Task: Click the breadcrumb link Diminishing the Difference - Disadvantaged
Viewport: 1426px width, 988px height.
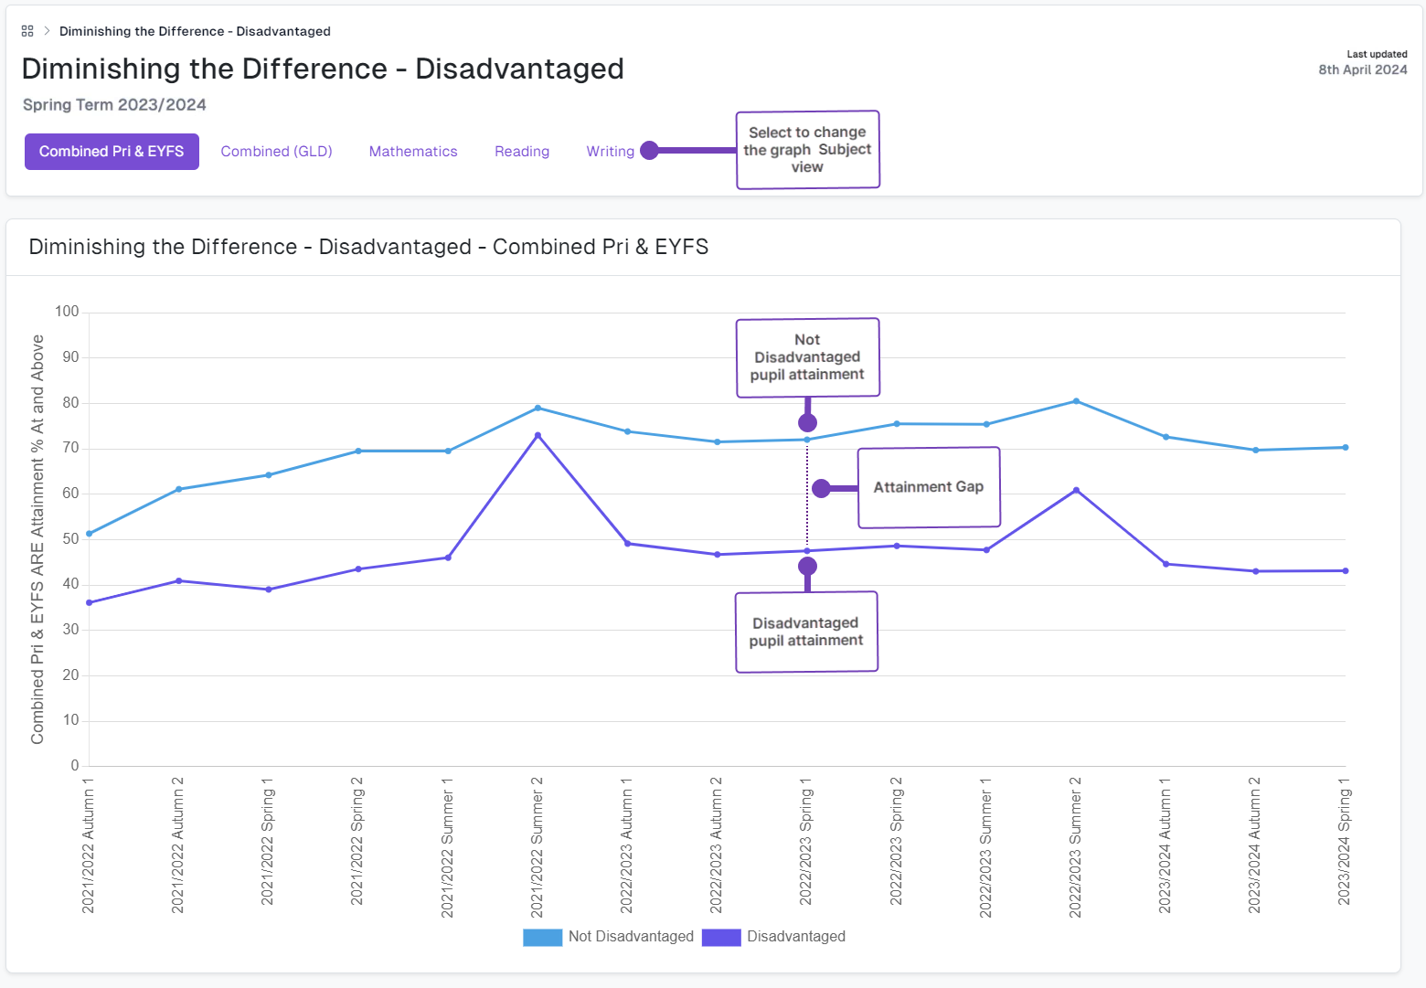Action: pyautogui.click(x=195, y=31)
